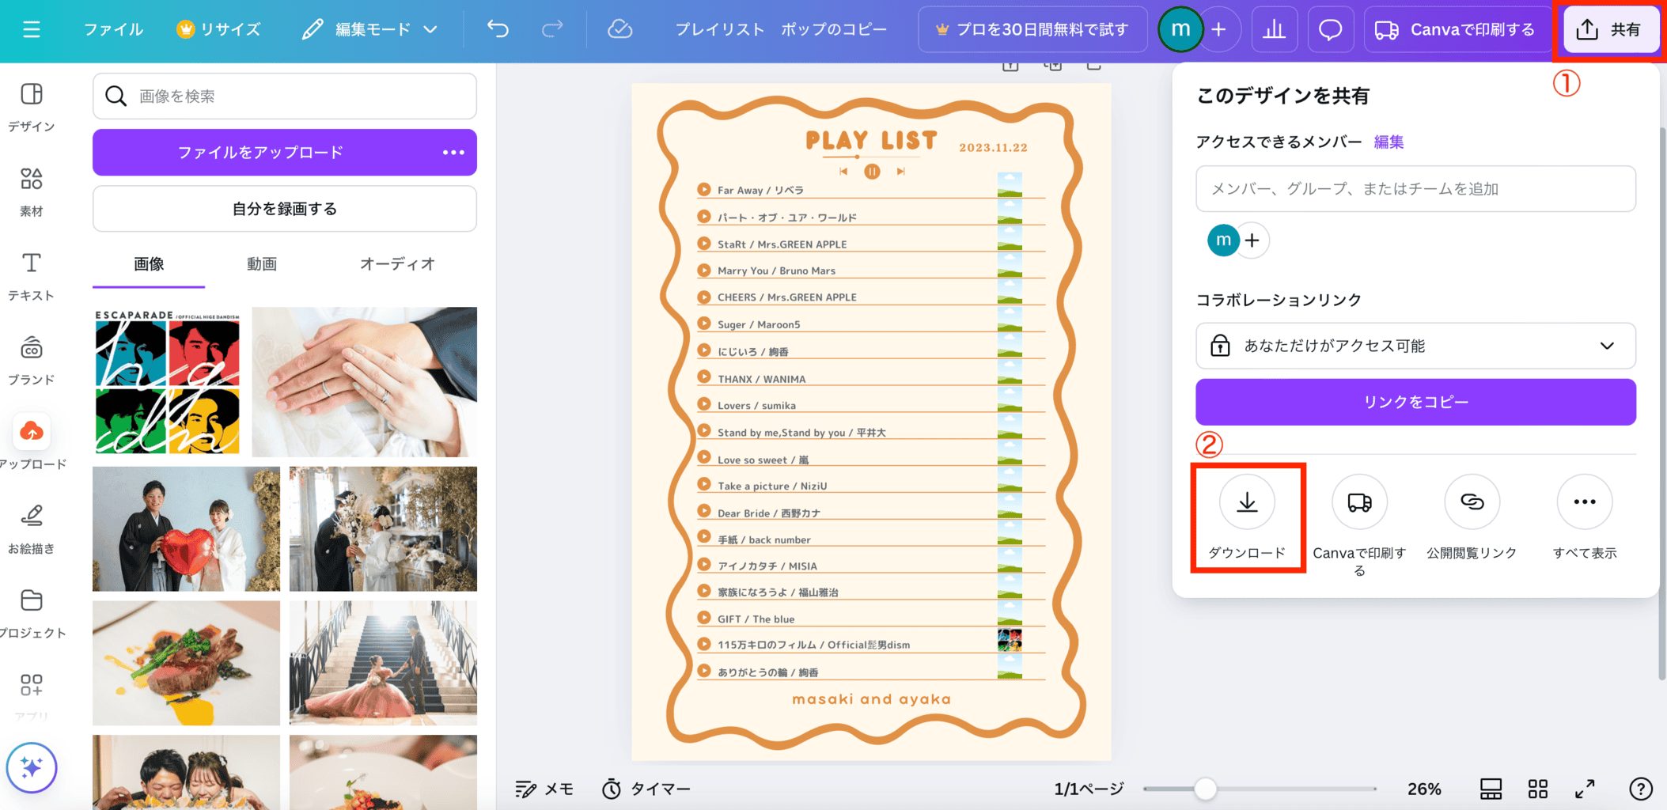Screen dimensions: 1667x810
Task: Expand the collaboration link access dropdown
Action: click(1606, 346)
